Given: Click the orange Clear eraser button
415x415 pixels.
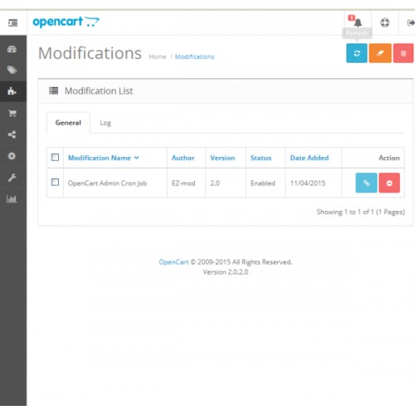Looking at the screenshot, I should 380,53.
